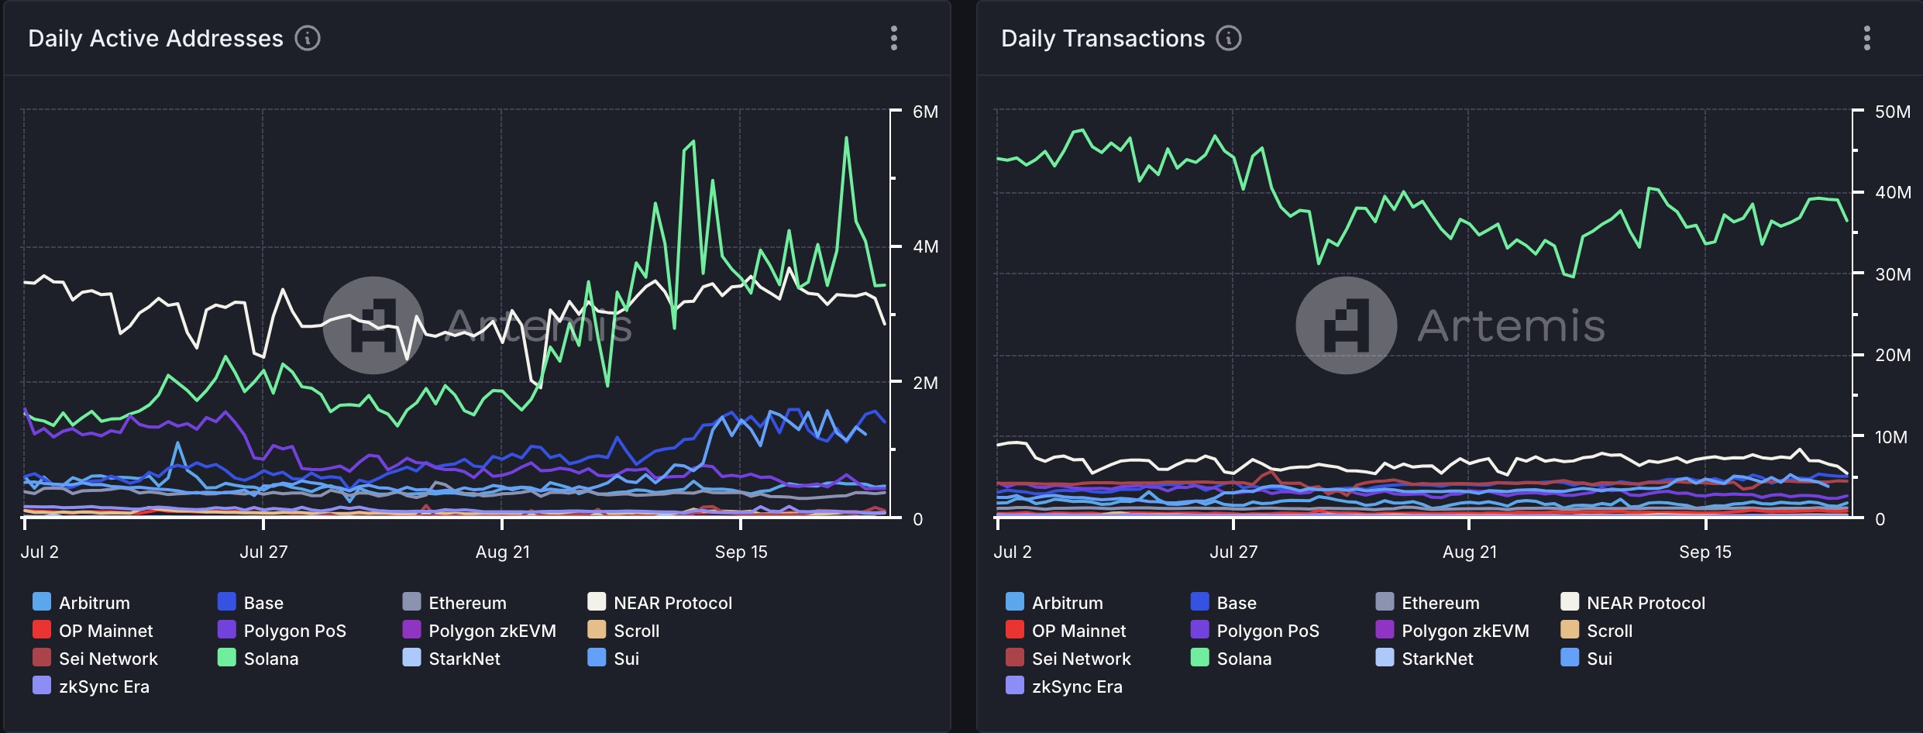The image size is (1923, 733).
Task: Toggle OP Mainnet in Active Addresses legend
Action: 93,630
